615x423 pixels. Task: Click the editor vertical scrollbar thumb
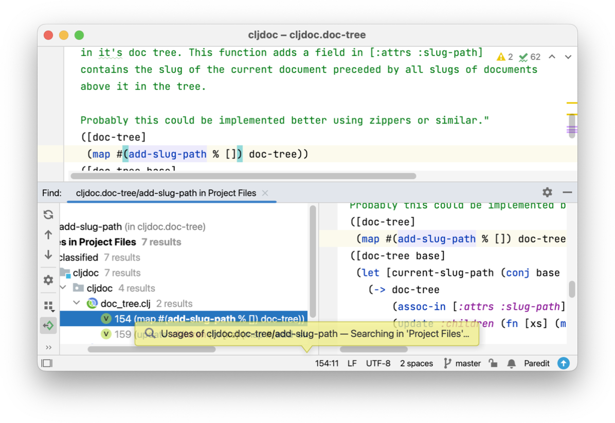click(572, 126)
